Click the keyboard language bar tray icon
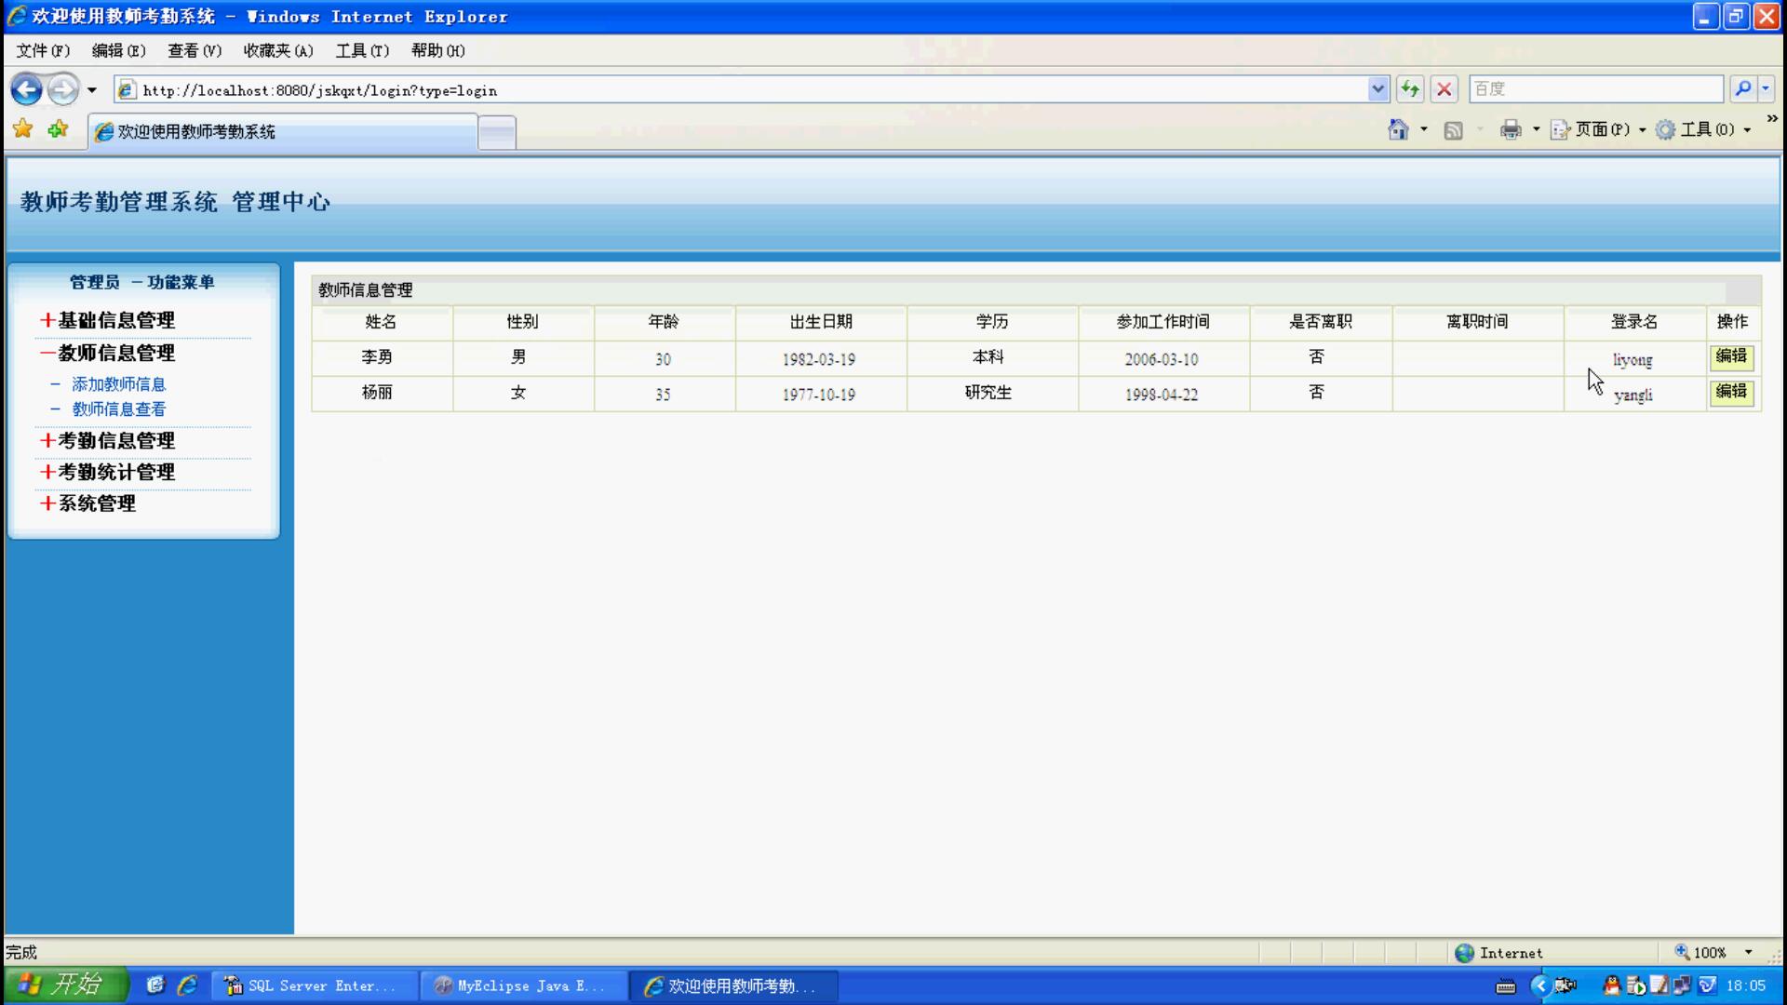 click(x=1505, y=986)
